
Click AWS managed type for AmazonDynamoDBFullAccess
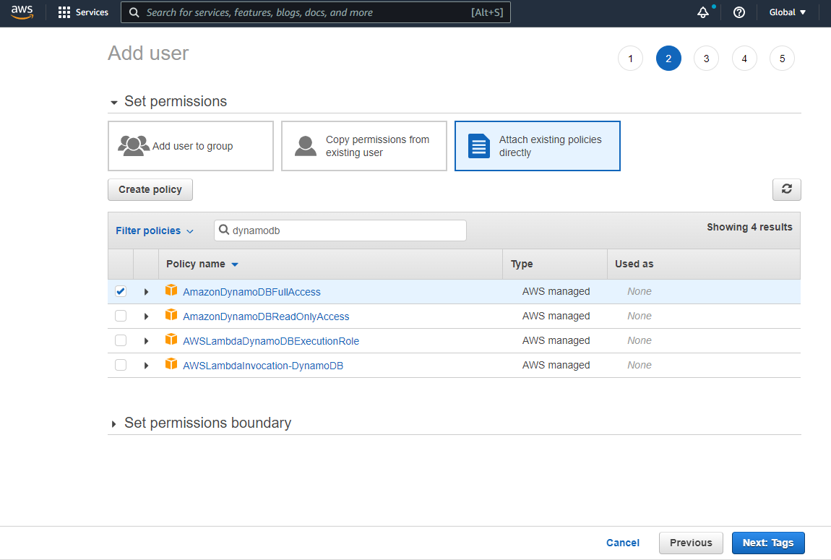pyautogui.click(x=556, y=291)
